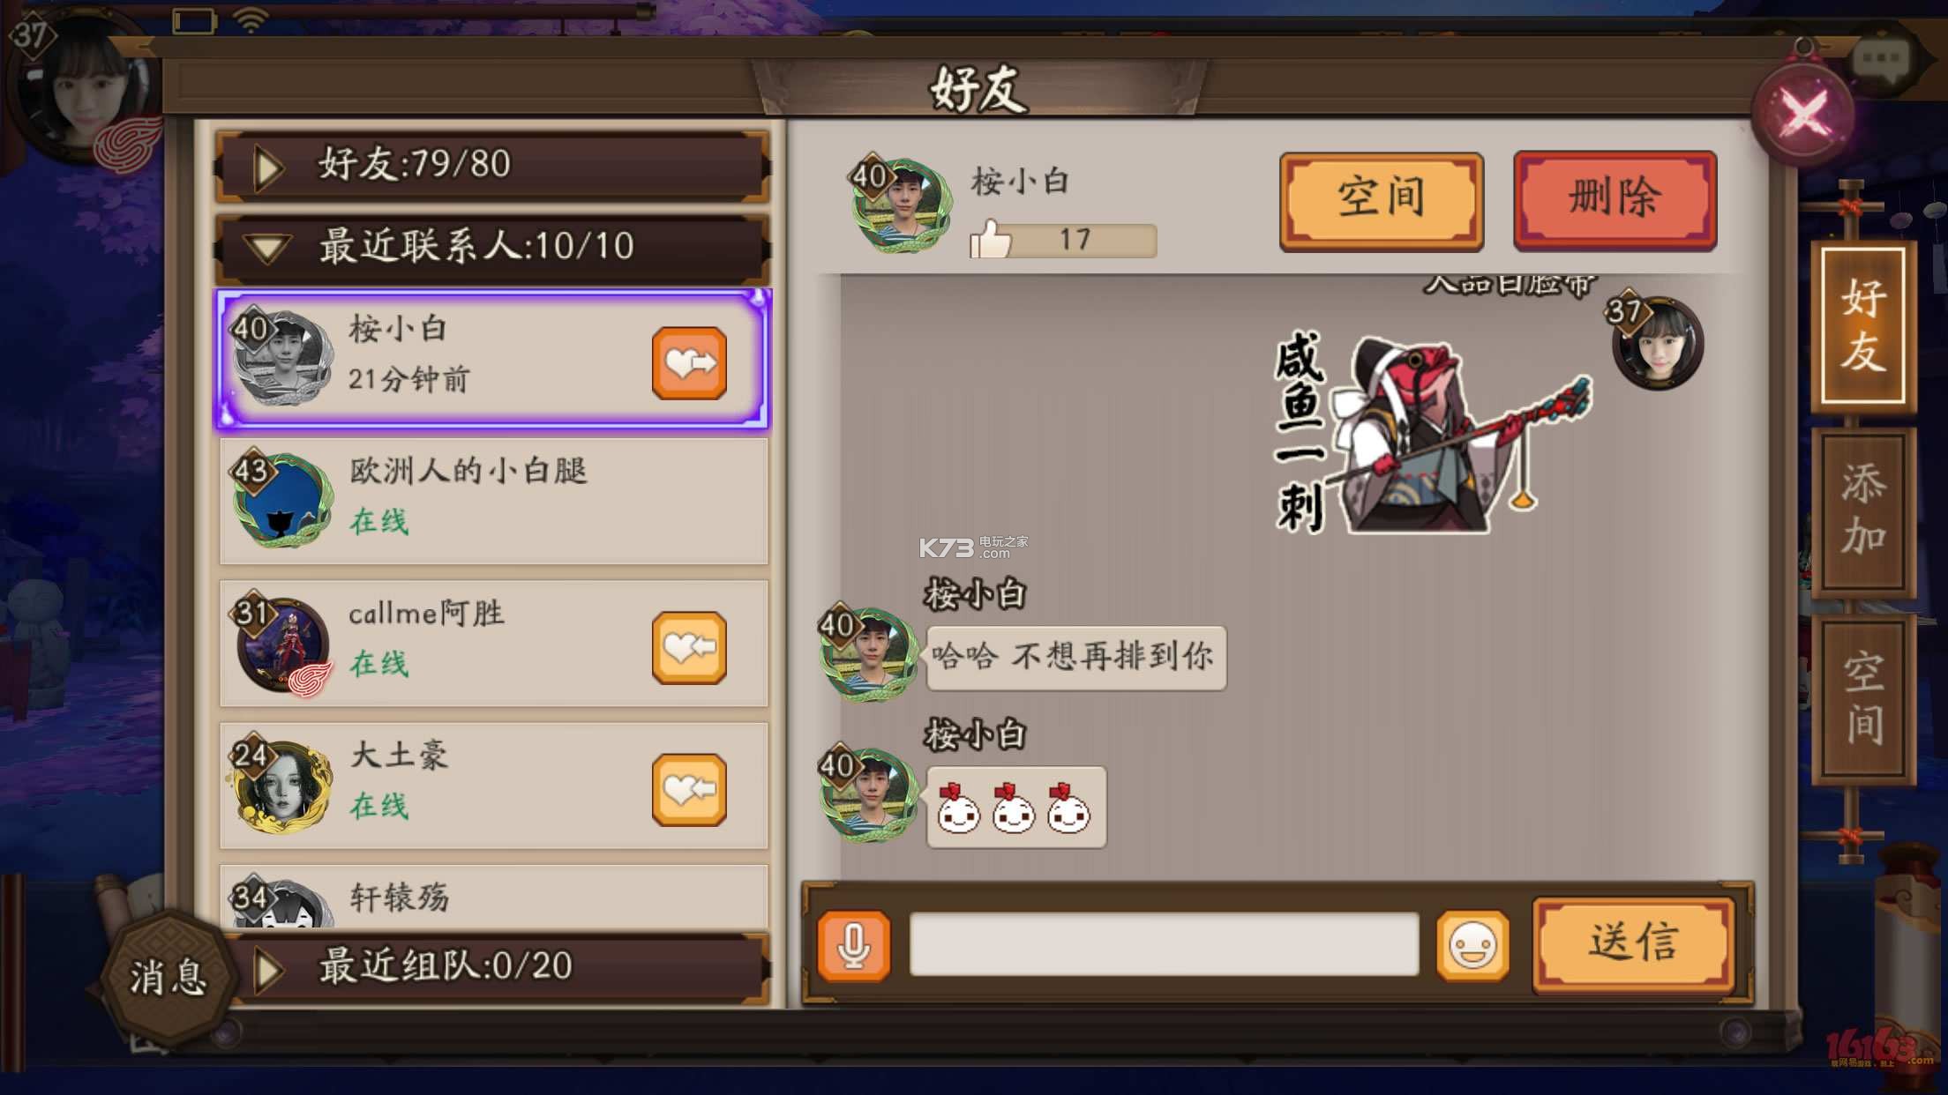Switch to the 添加 side tab
The width and height of the screenshot is (1948, 1095).
[x=1863, y=510]
